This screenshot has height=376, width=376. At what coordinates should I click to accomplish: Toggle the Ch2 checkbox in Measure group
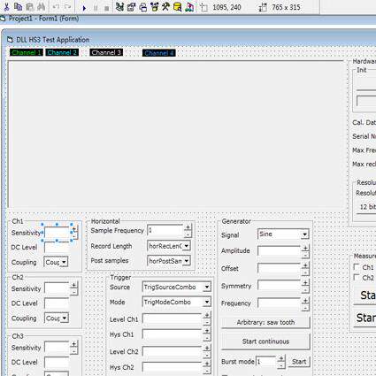point(357,278)
